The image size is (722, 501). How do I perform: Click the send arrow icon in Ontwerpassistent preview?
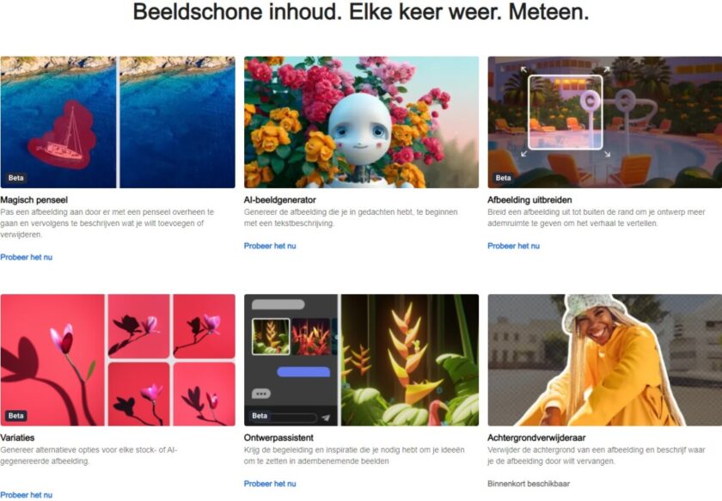point(326,418)
